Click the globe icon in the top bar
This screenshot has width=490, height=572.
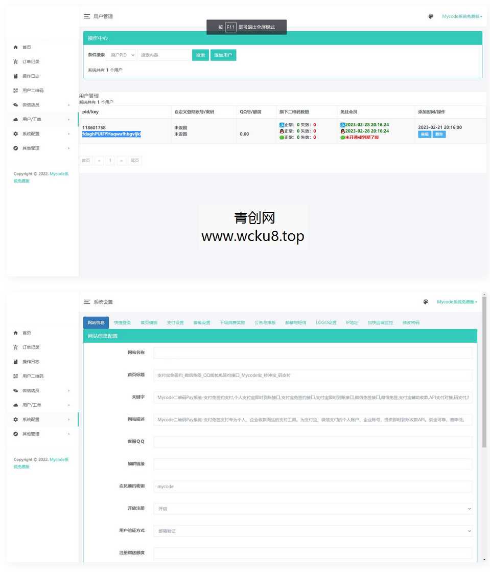click(431, 16)
